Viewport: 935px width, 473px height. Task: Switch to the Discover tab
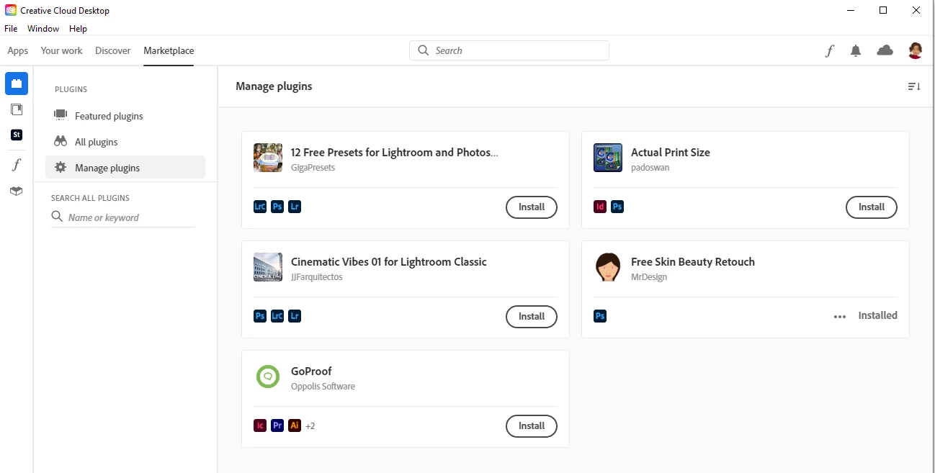(113, 50)
